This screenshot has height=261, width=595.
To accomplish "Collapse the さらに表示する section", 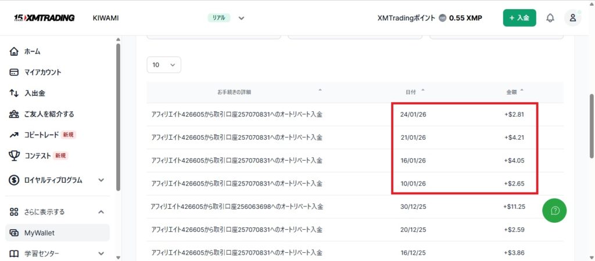I will coord(101,212).
